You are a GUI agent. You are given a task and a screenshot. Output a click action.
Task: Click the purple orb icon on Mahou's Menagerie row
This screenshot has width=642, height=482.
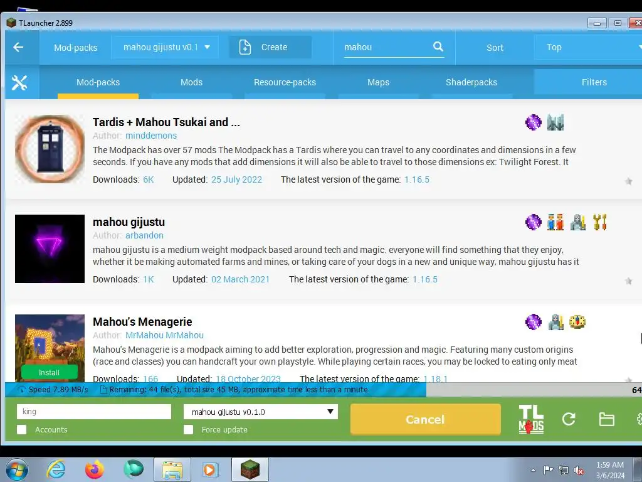click(533, 322)
